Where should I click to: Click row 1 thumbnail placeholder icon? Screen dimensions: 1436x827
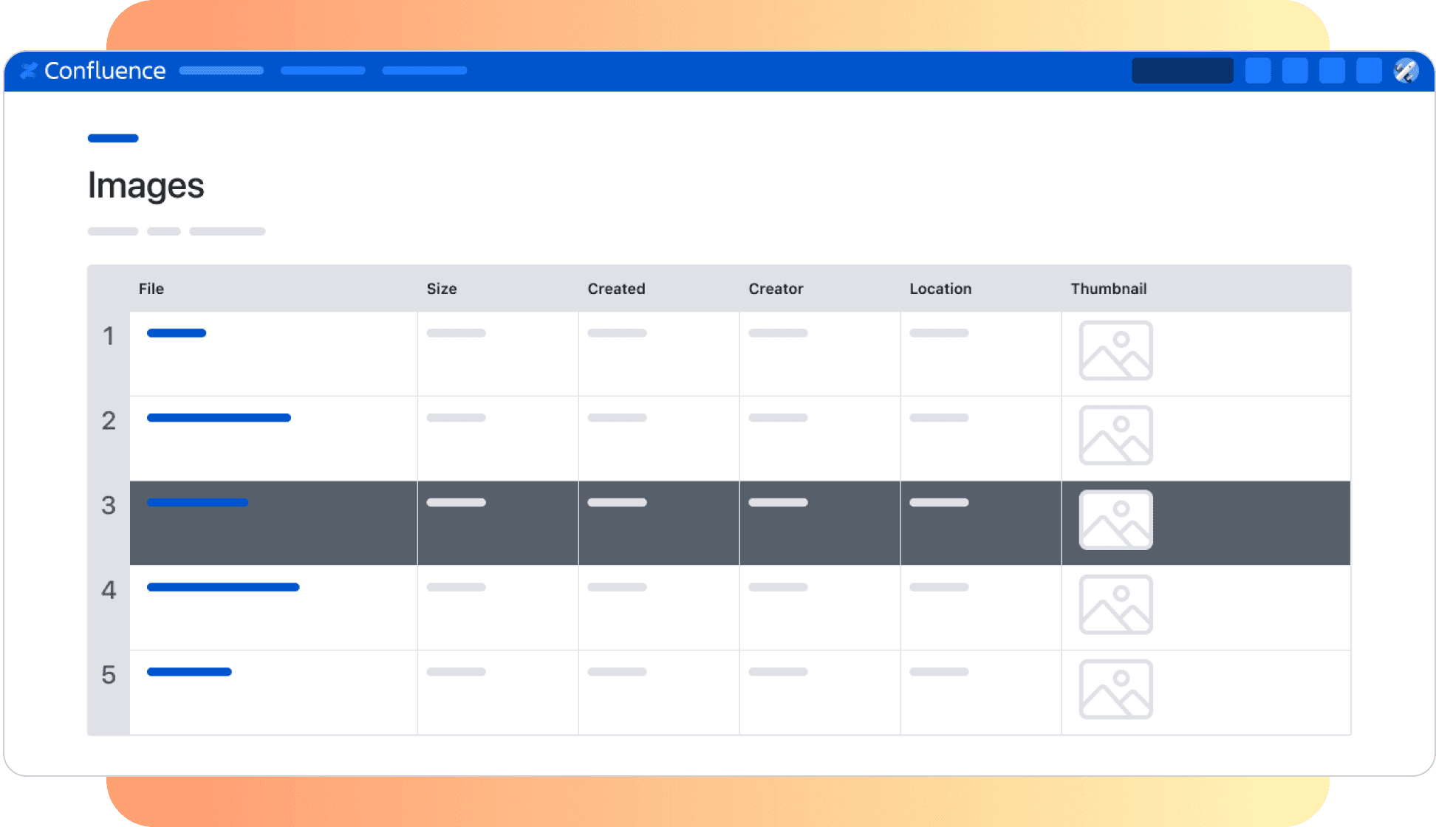click(1116, 352)
